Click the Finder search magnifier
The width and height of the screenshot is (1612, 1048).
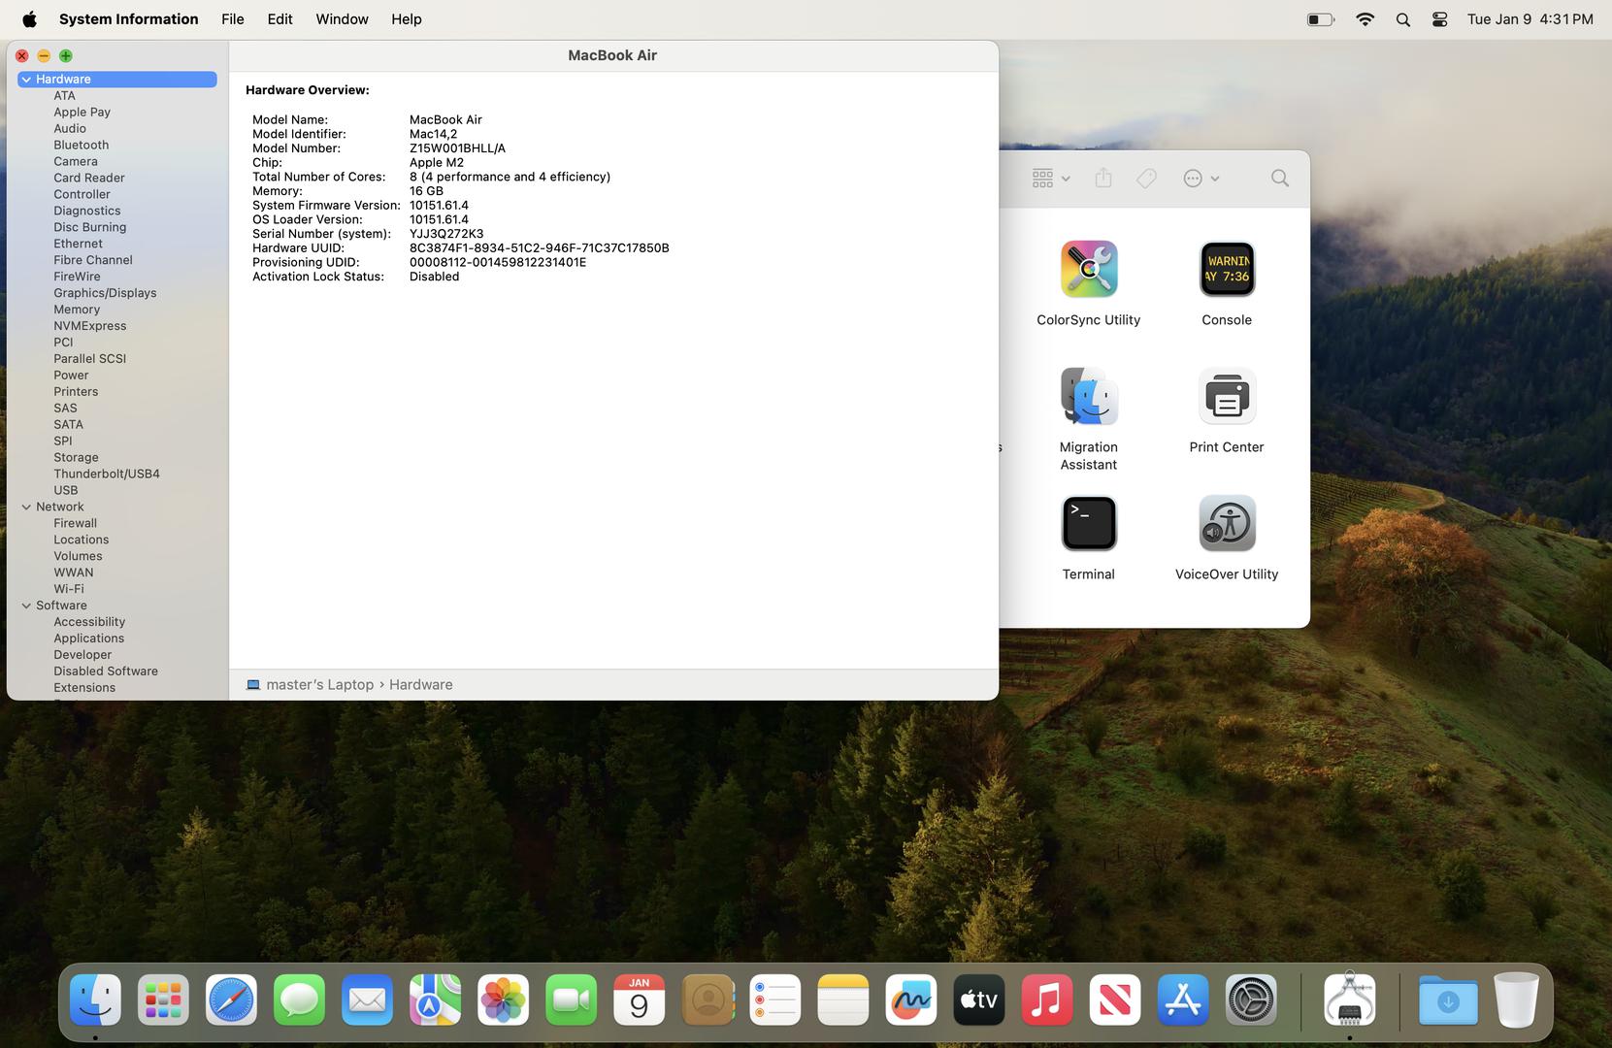1280,178
